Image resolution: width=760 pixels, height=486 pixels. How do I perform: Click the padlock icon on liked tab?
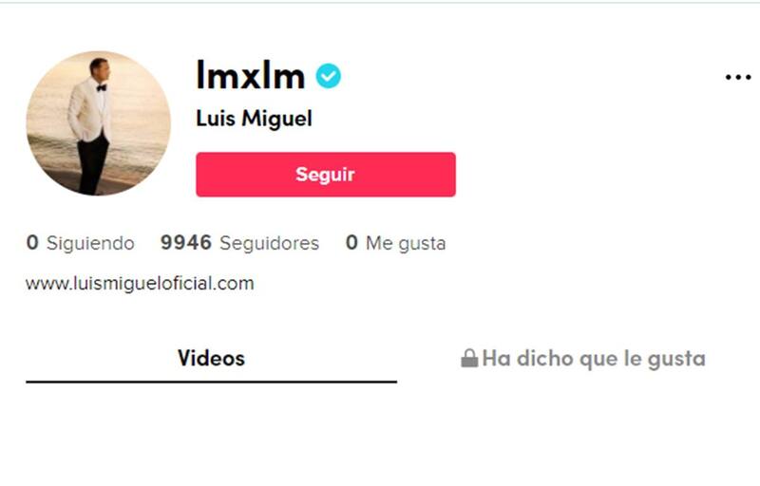(x=469, y=358)
